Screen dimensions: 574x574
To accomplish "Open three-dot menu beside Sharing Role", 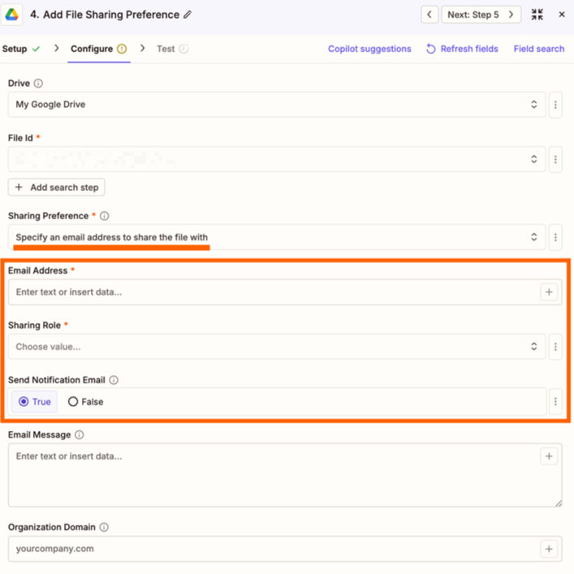I will point(555,347).
